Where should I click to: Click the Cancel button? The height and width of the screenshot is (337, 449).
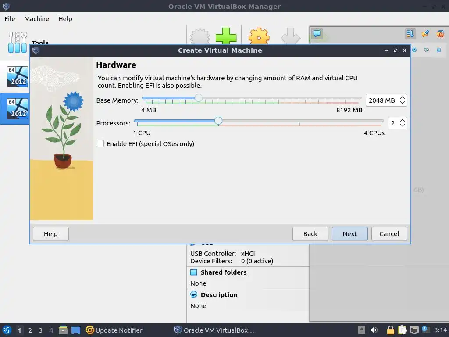tap(389, 234)
